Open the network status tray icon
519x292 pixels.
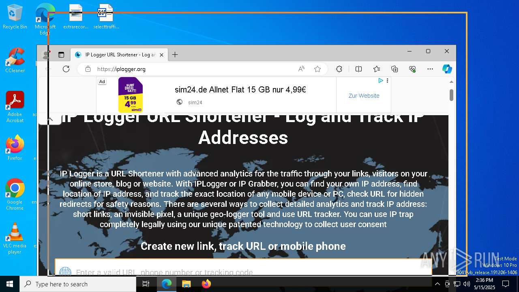click(457, 284)
